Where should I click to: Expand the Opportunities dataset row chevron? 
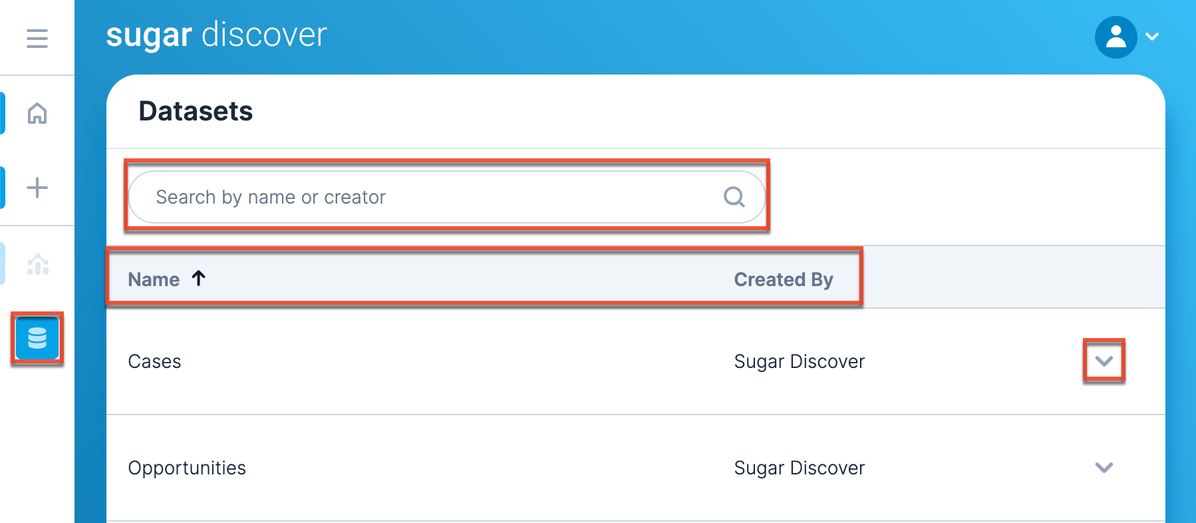coord(1104,468)
